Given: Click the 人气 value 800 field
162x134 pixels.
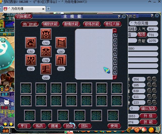Looking at the screenshot, I should (x=152, y=29).
